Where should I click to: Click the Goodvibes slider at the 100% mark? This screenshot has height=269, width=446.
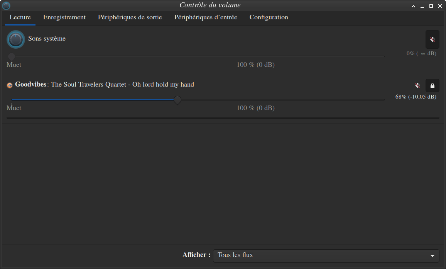tap(256, 100)
